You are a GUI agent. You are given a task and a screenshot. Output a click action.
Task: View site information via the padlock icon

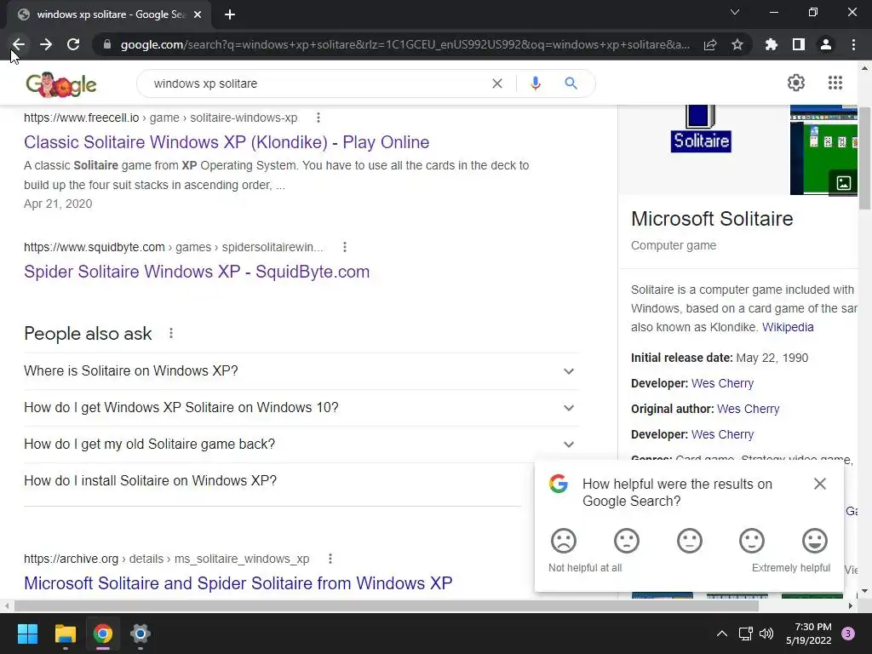(x=107, y=44)
